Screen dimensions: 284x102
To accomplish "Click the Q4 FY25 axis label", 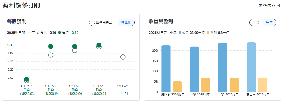I will tap(123, 86).
